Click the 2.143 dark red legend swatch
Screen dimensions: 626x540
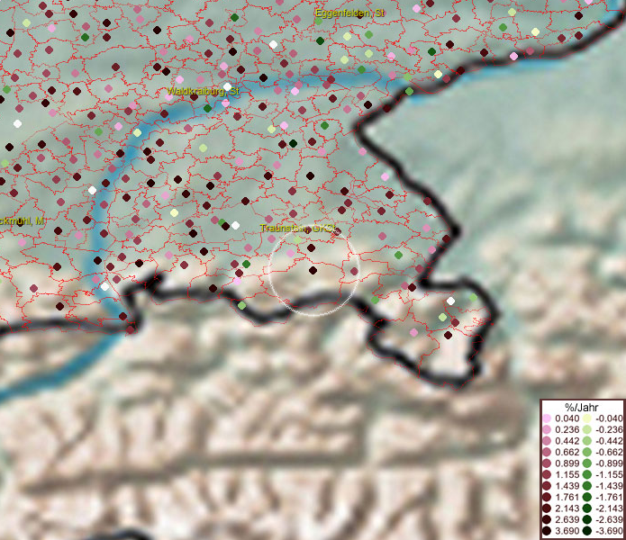(x=547, y=509)
